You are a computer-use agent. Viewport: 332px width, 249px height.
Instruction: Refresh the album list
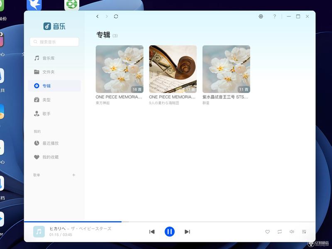116,16
